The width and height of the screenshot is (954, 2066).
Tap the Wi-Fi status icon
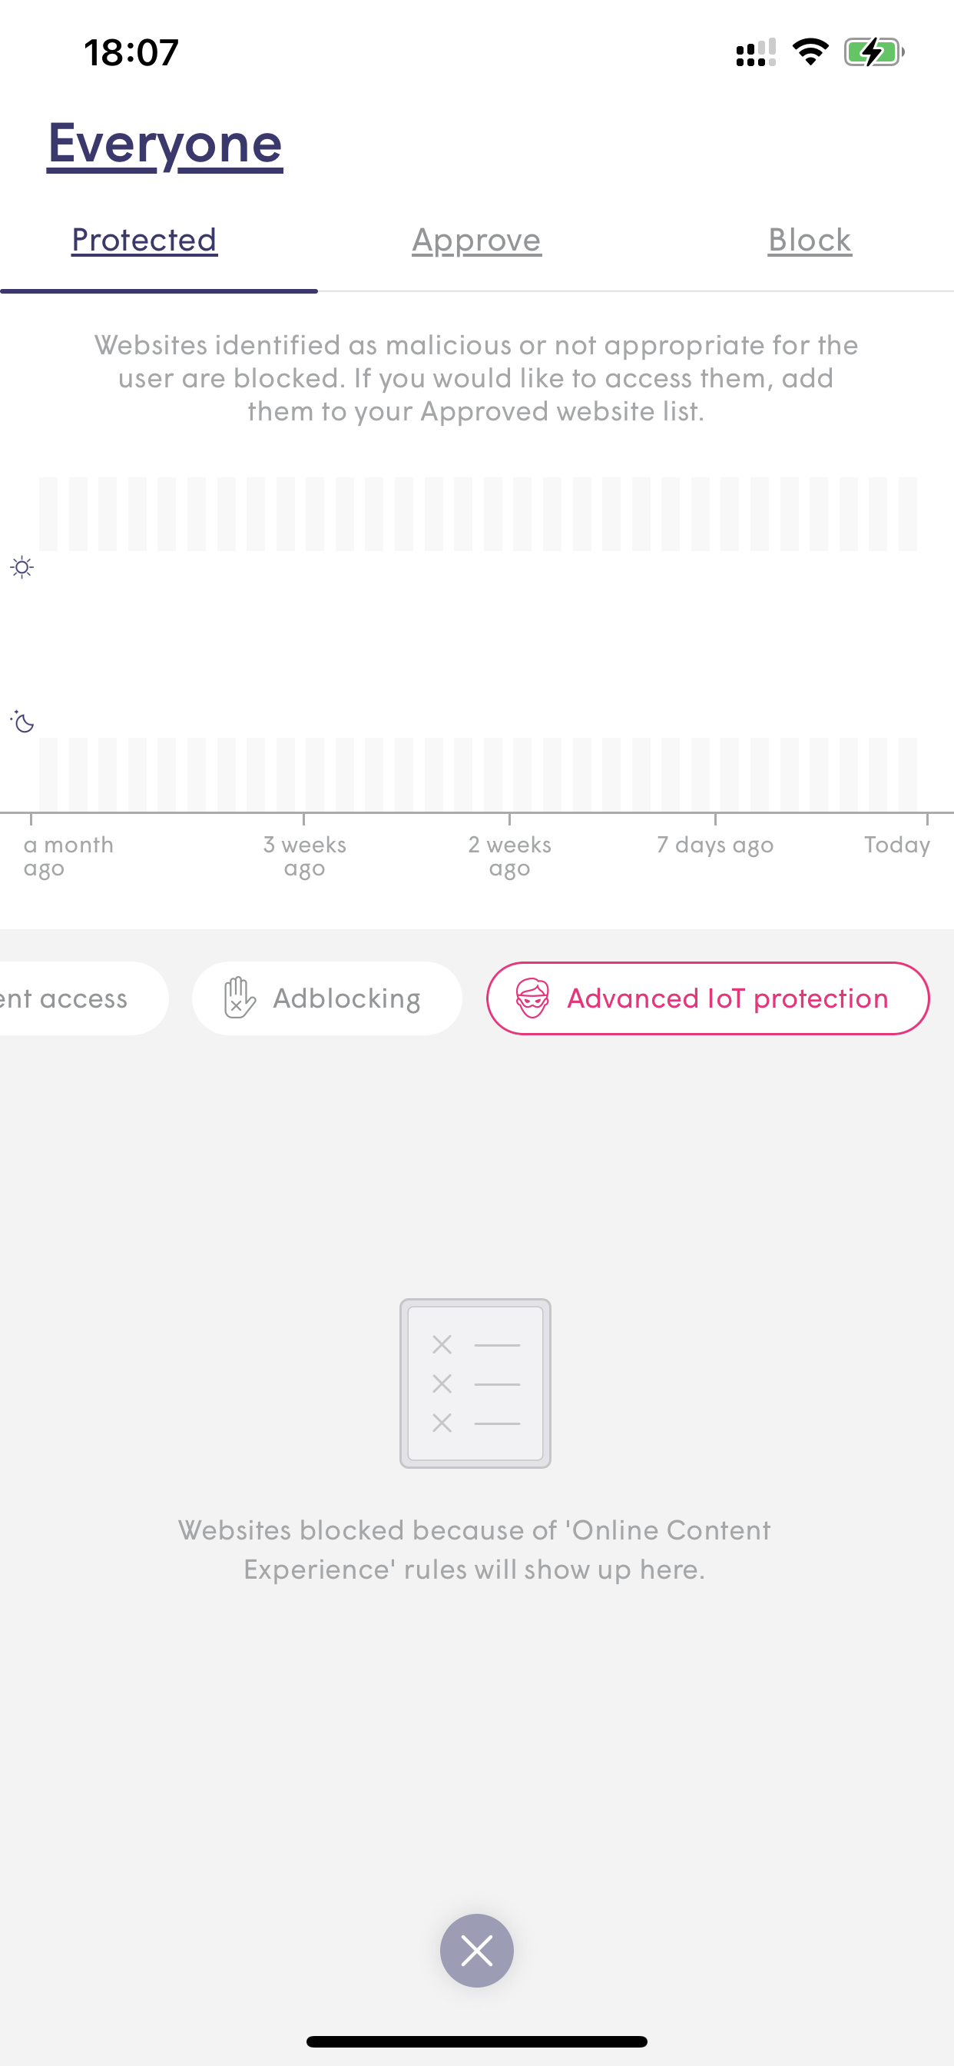point(810,53)
